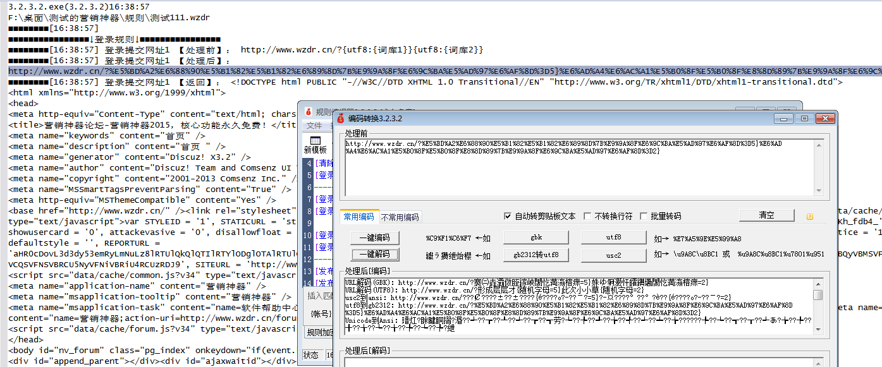Viewport: 882px width, 367px height.
Task: Close the 编码转换 window
Action: tap(824, 118)
